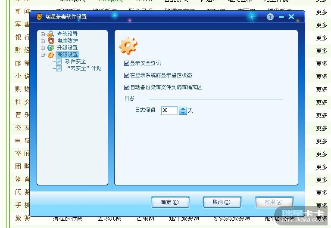Toggle 在登录系统前显示监控状态 checkbox
This screenshot has width=331, height=228.
pos(127,75)
